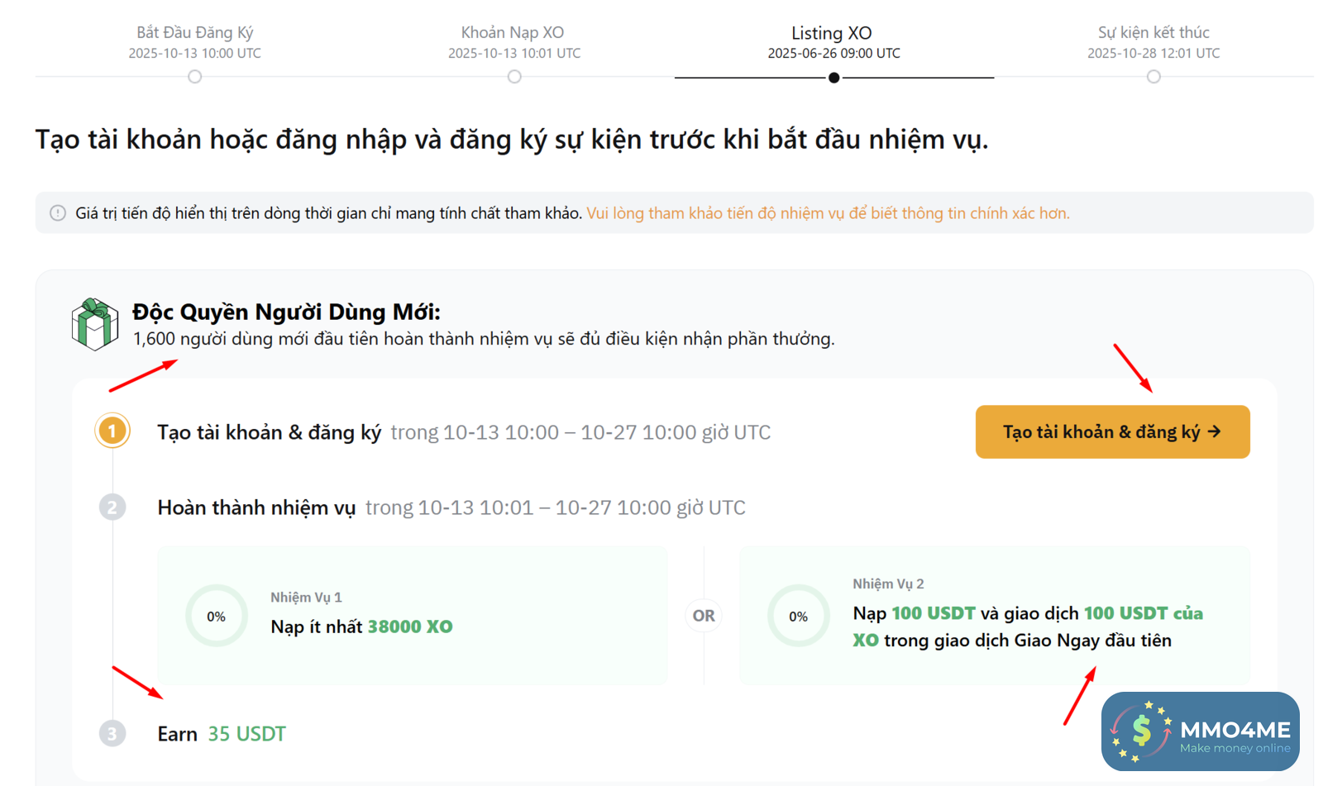Click the MMO4ME dollar logo
Image resolution: width=1323 pixels, height=786 pixels.
click(1142, 731)
